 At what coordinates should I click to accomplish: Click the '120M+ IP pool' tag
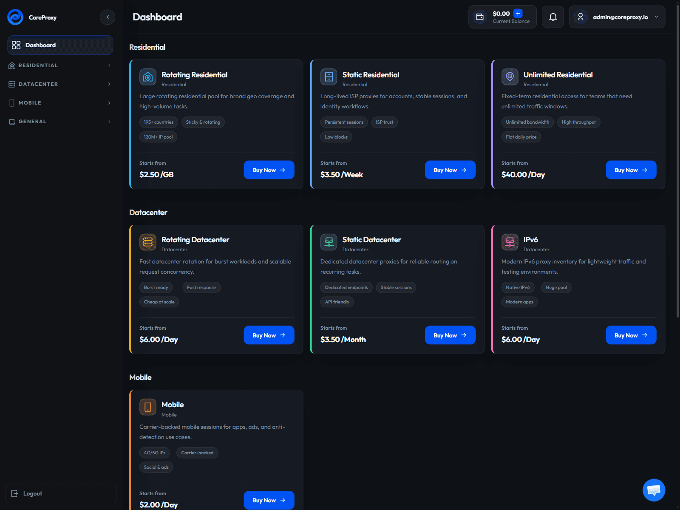158,137
